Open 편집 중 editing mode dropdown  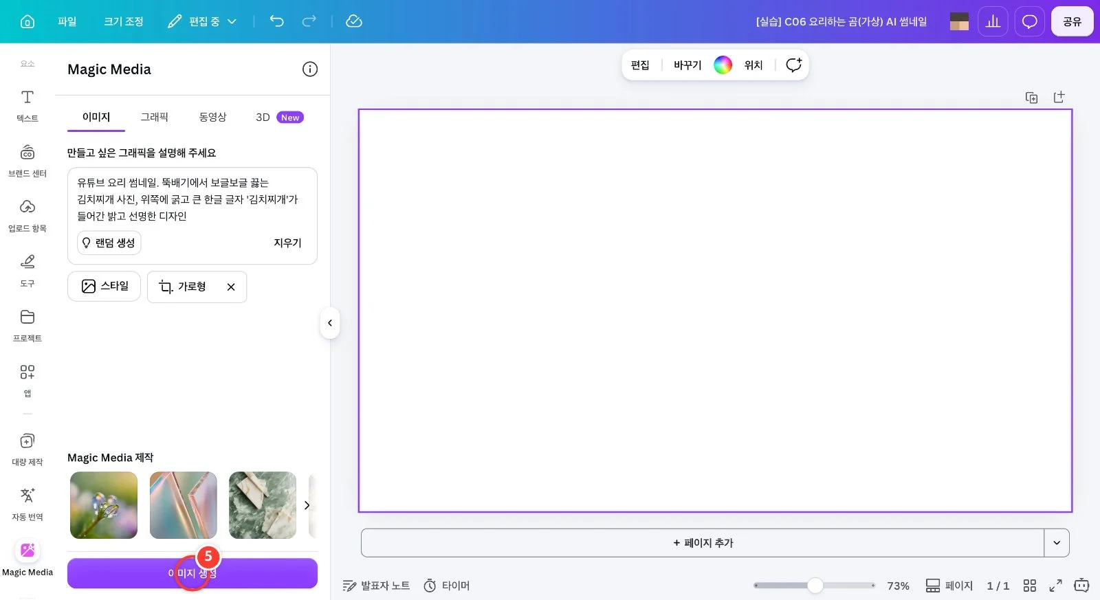click(x=202, y=21)
